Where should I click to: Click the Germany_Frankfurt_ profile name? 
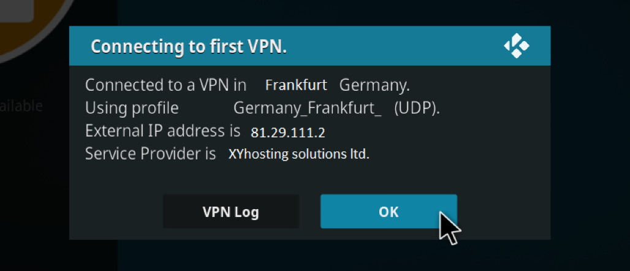[308, 108]
